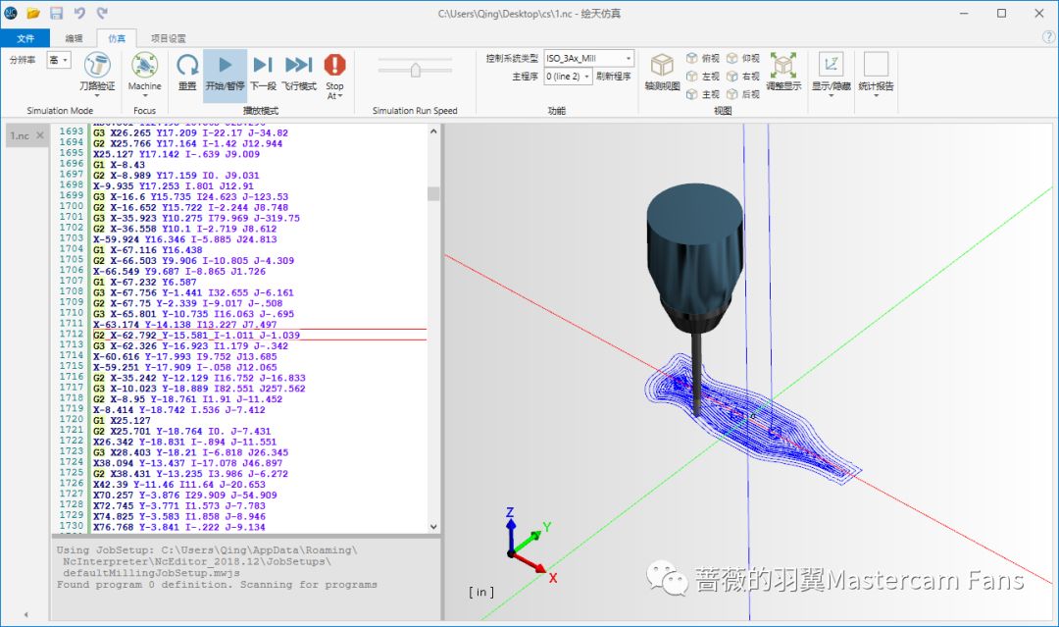The image size is (1059, 627).
Task: Open the 文件 menu tab
Action: (25, 38)
